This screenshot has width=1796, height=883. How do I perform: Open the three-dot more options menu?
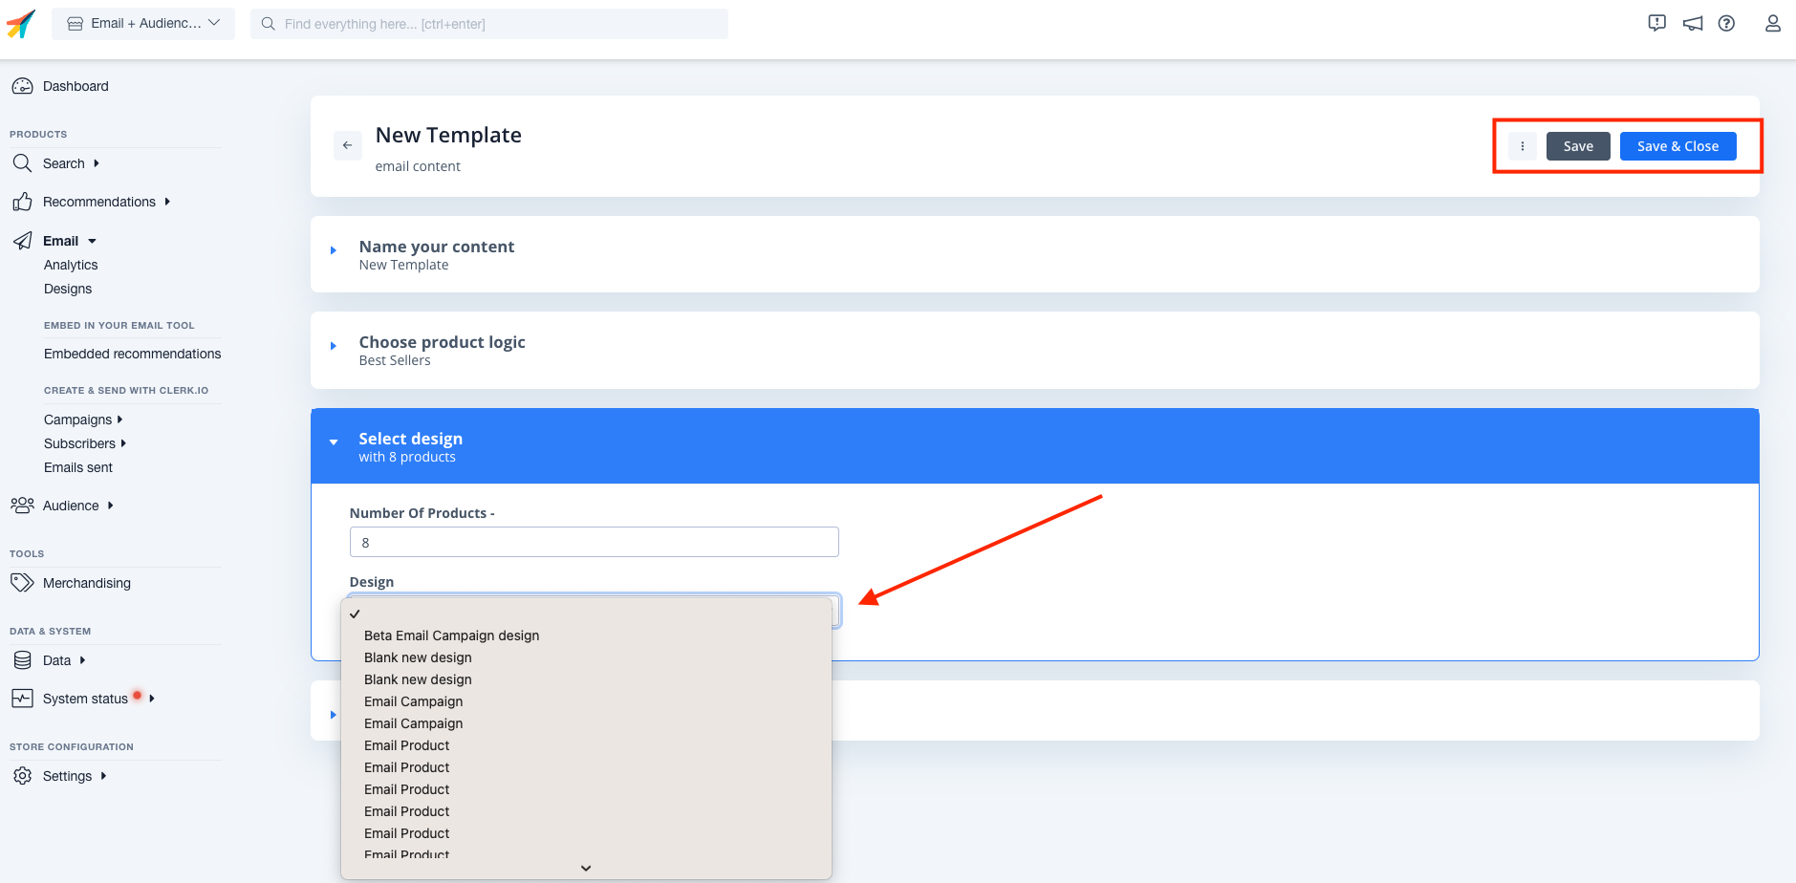1522,146
